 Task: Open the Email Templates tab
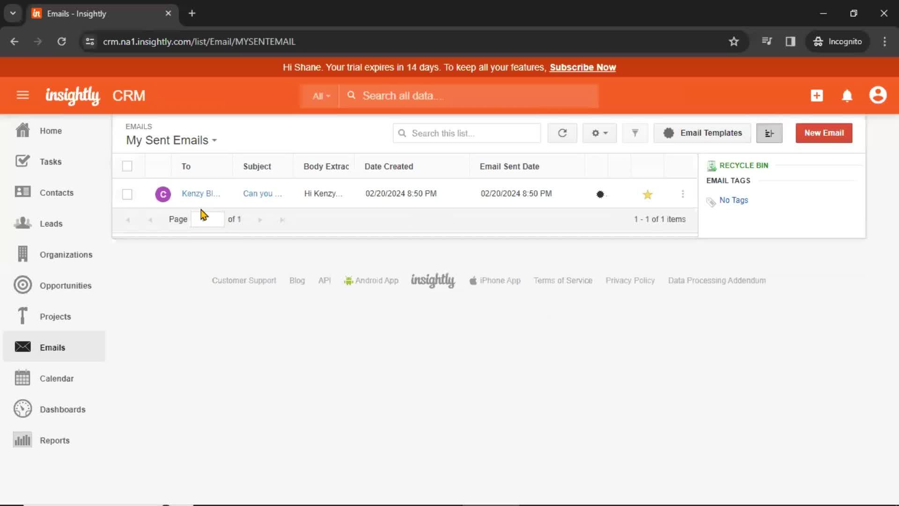[711, 133]
